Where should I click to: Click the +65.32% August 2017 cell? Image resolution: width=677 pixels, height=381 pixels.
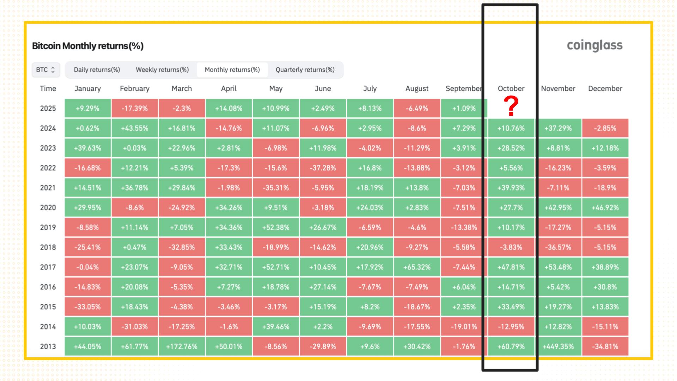[417, 267]
